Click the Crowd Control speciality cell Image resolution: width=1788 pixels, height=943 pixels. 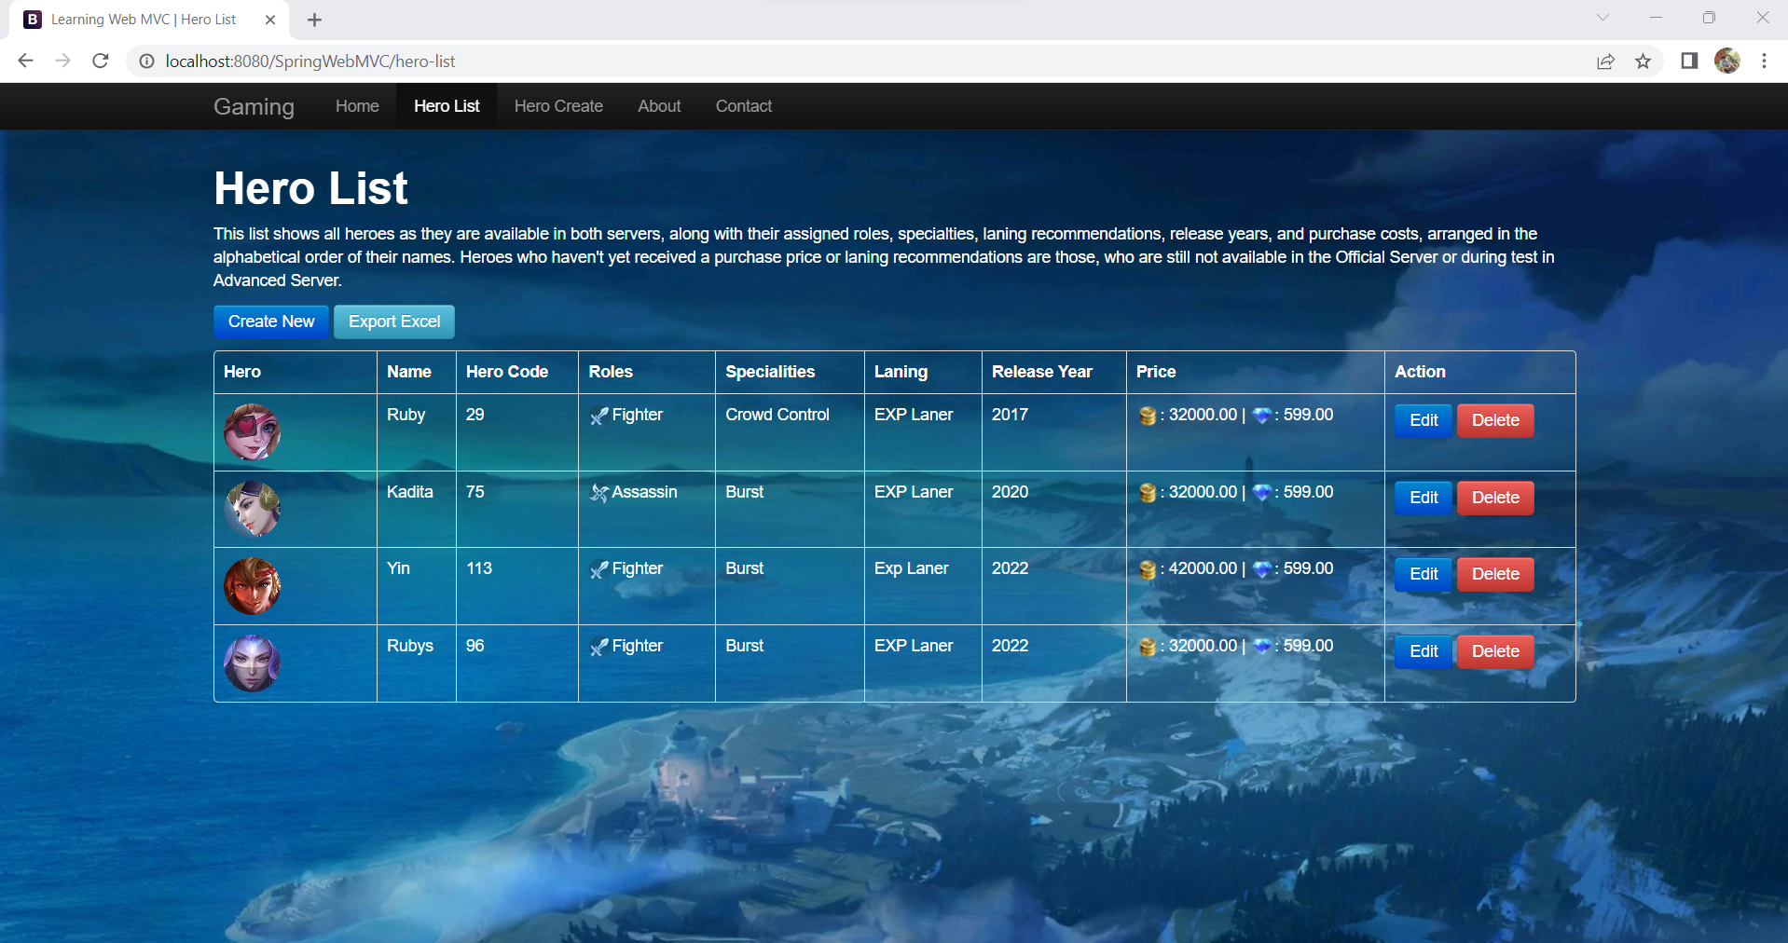790,432
